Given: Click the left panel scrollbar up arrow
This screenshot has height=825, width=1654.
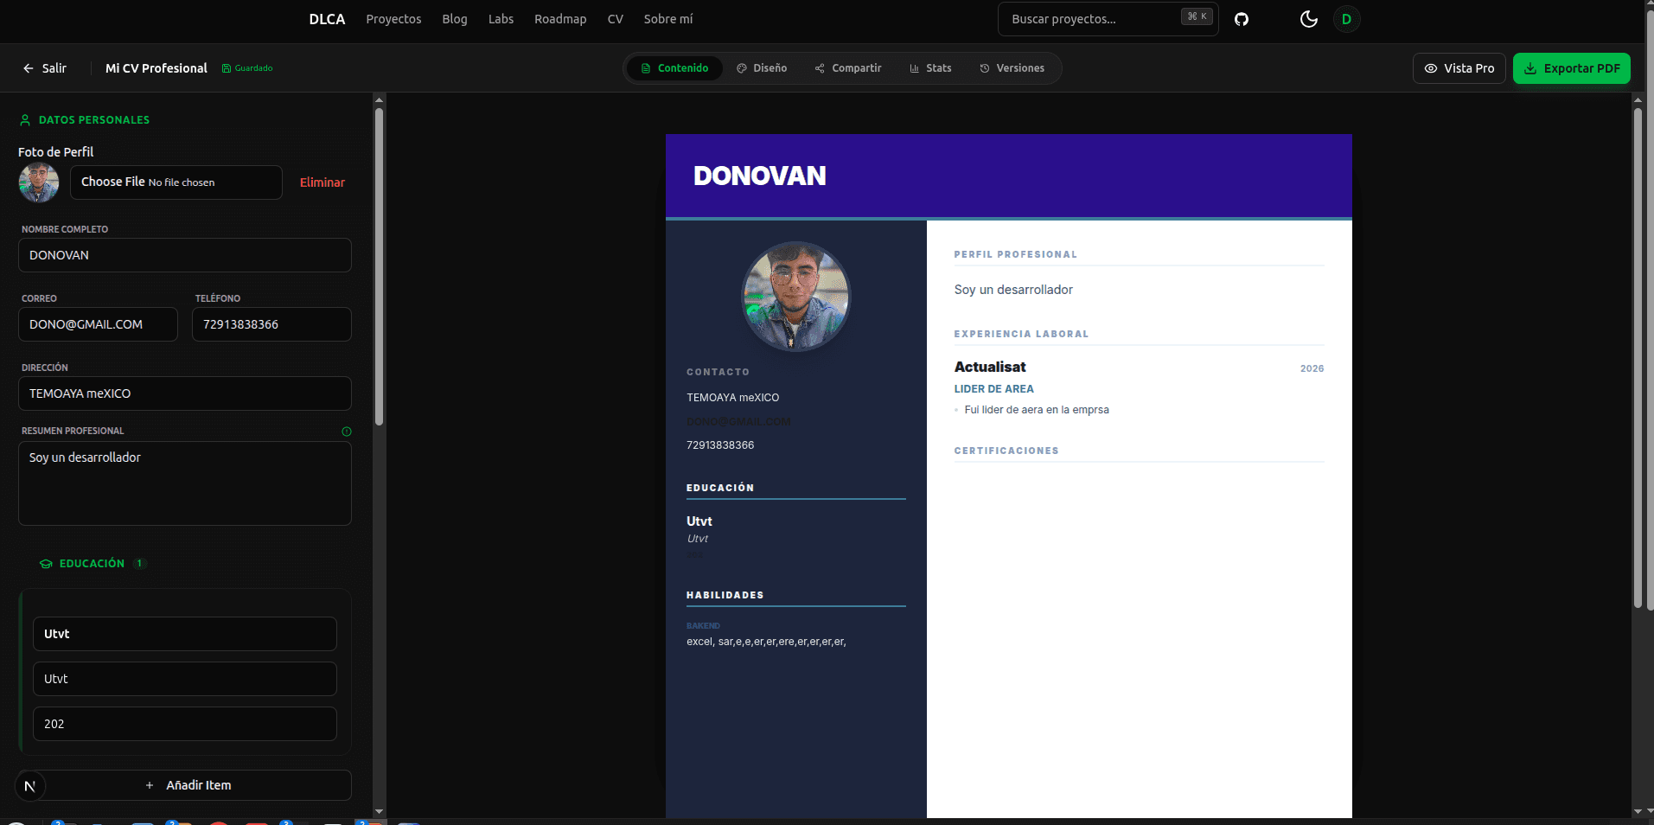Looking at the screenshot, I should 379,100.
